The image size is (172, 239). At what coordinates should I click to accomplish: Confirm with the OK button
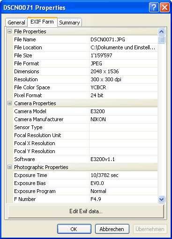(x=74, y=229)
